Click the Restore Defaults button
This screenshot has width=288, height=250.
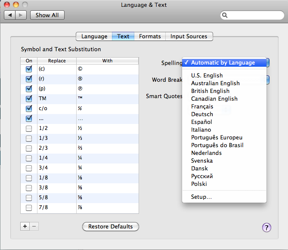[x=111, y=227]
